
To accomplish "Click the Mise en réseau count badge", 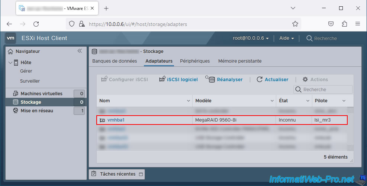I will (79, 111).
